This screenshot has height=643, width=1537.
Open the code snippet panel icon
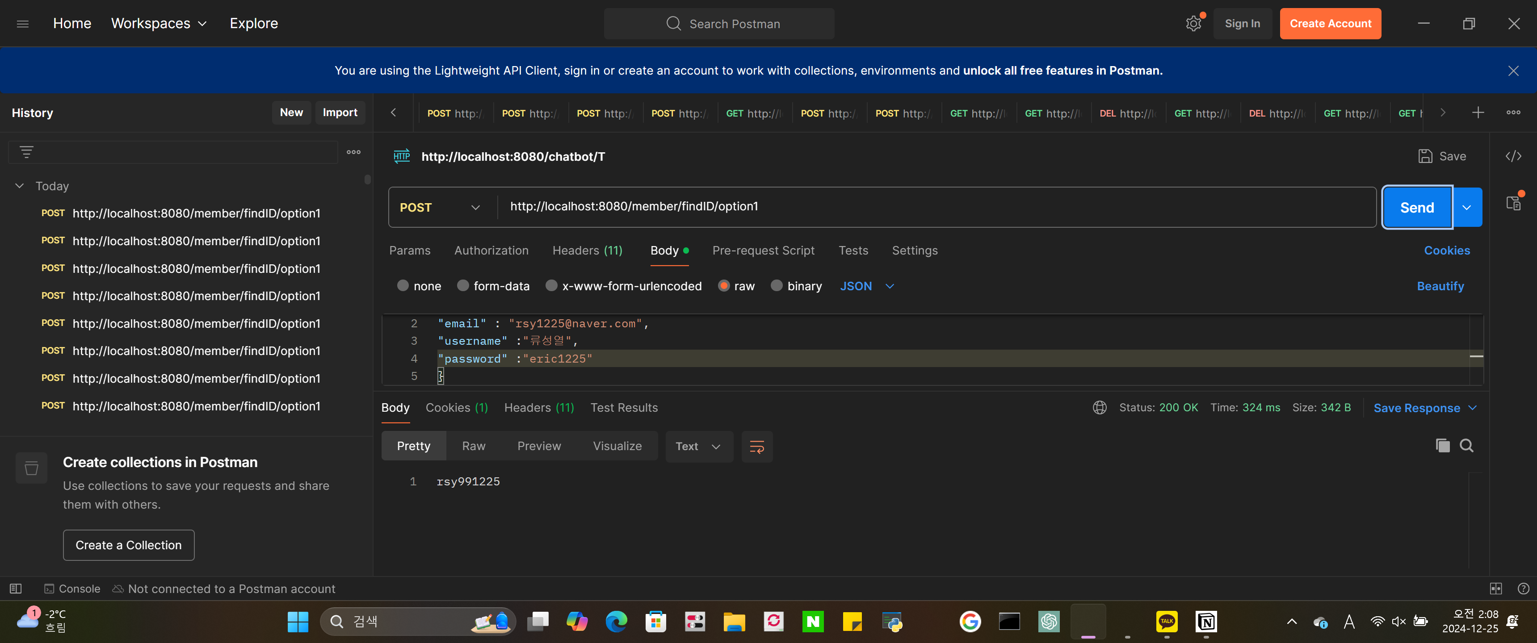(x=1513, y=156)
